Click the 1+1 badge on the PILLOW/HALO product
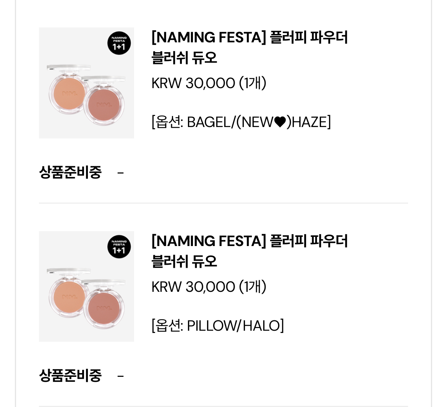 (119, 247)
